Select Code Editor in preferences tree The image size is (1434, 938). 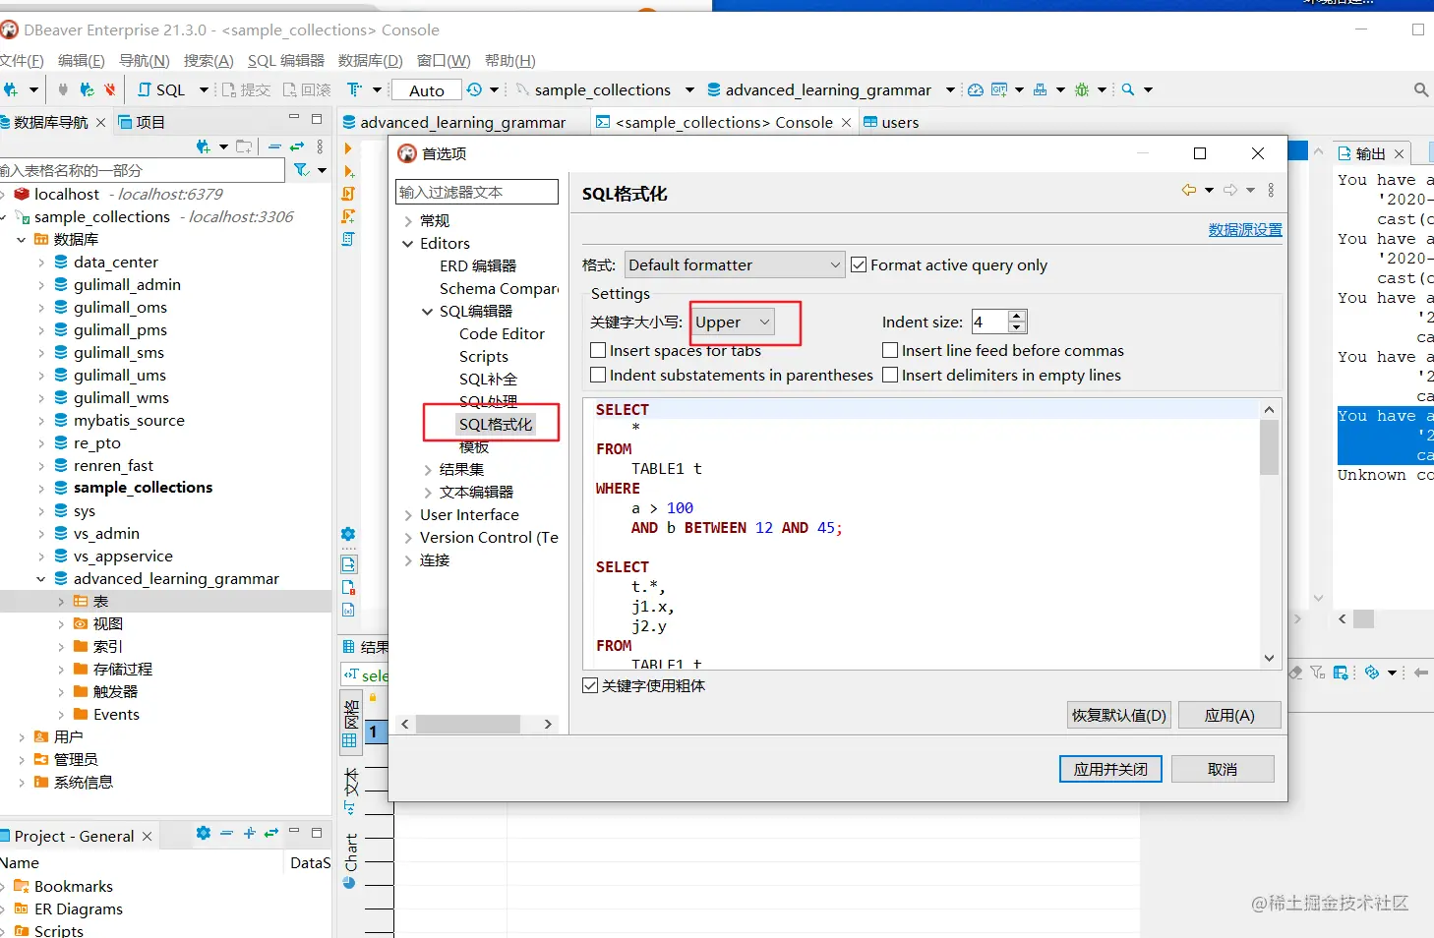click(502, 333)
